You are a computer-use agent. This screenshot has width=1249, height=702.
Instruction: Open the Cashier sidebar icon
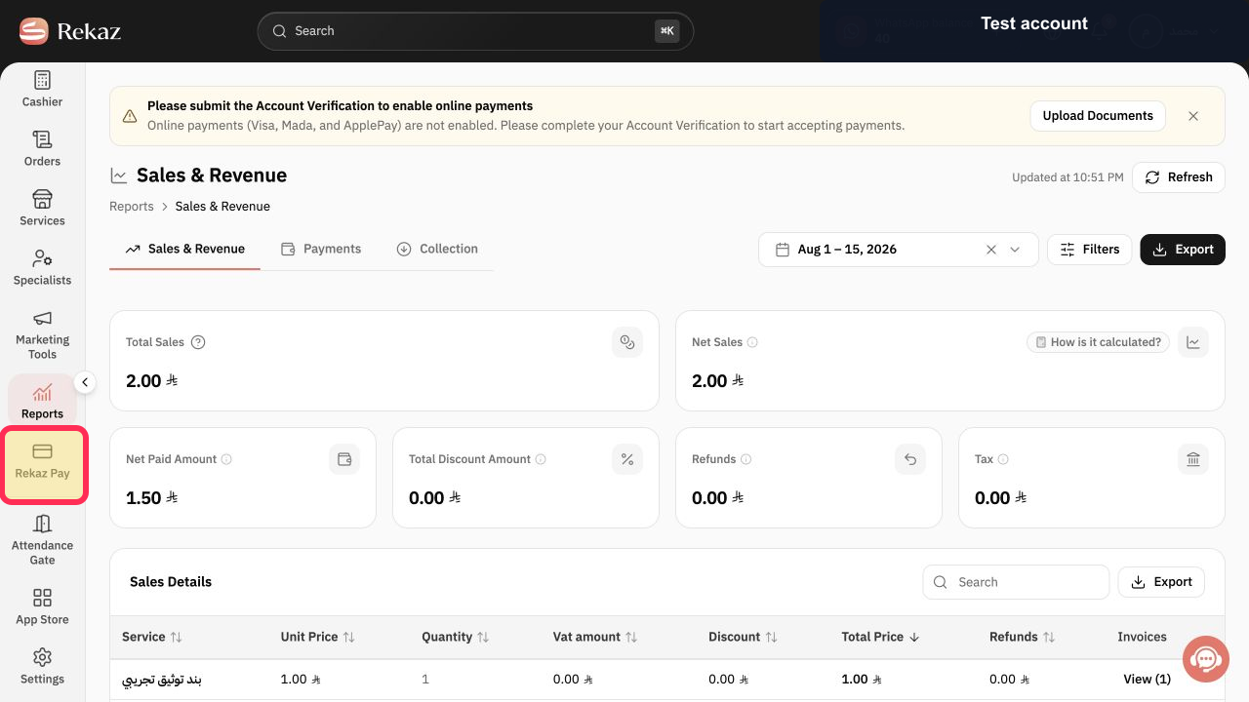(42, 80)
